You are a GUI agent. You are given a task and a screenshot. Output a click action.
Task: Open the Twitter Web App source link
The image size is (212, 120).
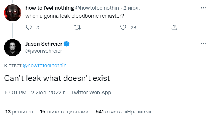91,93
